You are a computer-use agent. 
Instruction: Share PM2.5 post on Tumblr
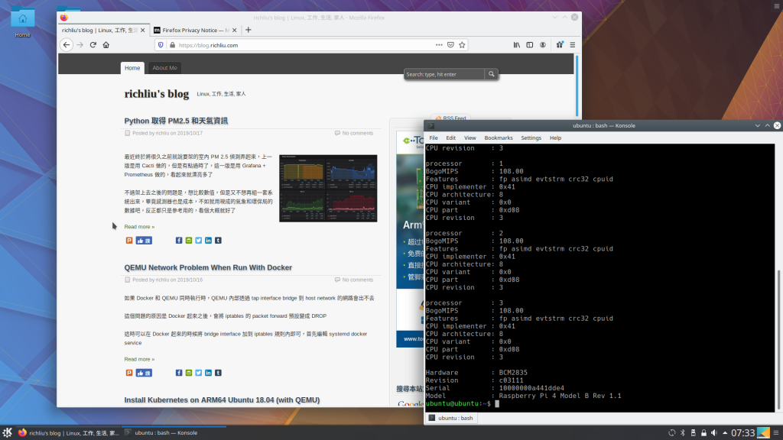point(218,241)
